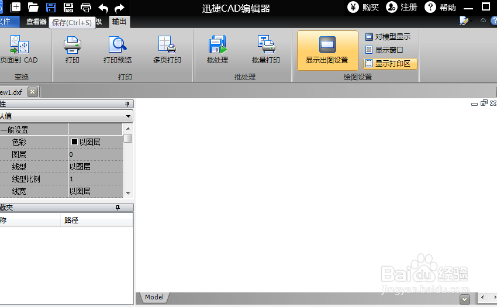This screenshot has width=497, height=307.
Task: Open the 购买 purchase option
Action: [x=363, y=7]
